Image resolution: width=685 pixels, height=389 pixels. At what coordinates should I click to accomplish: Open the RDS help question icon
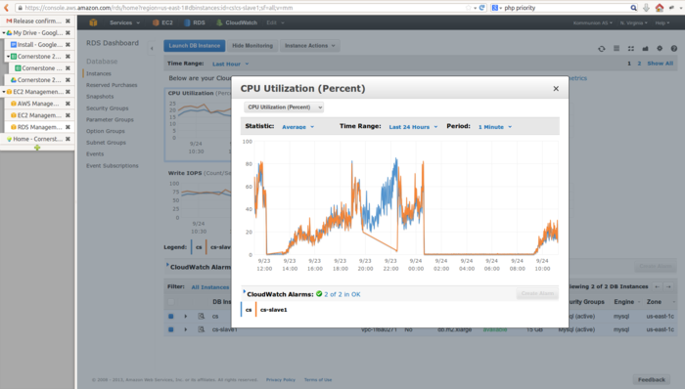pos(674,49)
